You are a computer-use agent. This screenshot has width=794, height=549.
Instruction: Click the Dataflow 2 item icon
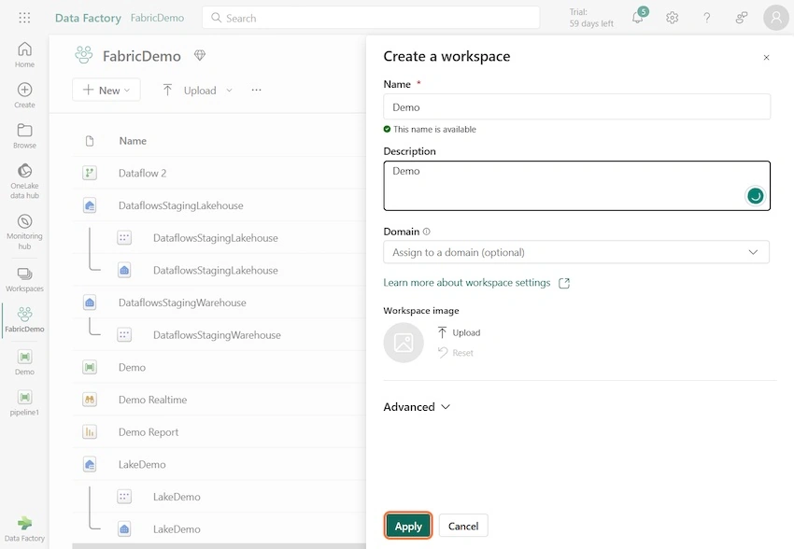click(90, 173)
